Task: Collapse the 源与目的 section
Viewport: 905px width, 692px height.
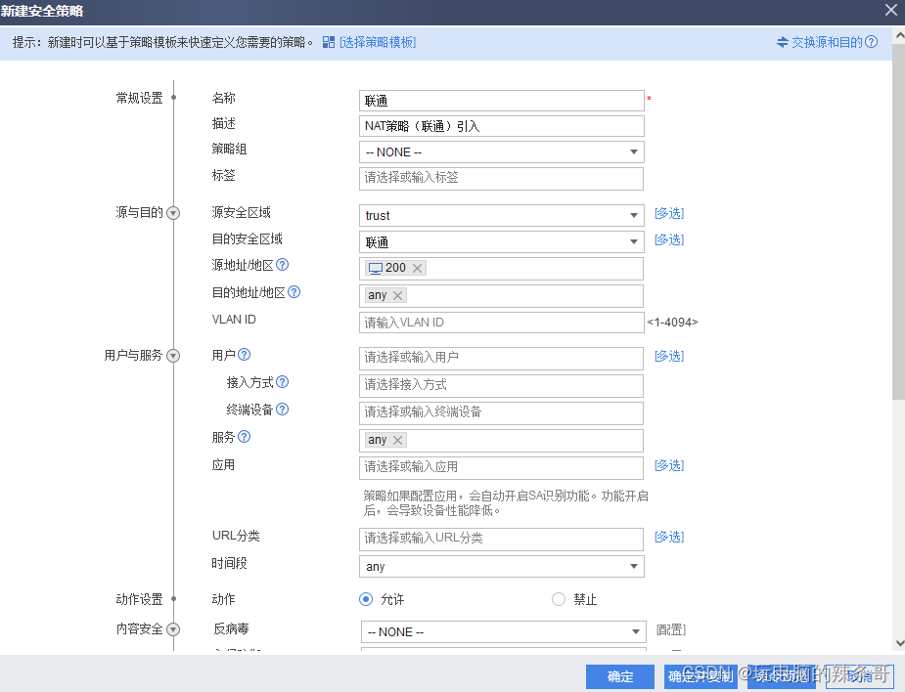Action: (173, 213)
